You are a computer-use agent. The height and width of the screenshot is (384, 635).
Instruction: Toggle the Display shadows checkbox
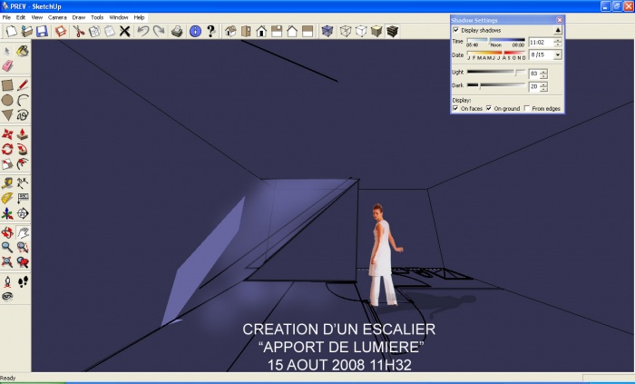tap(455, 30)
